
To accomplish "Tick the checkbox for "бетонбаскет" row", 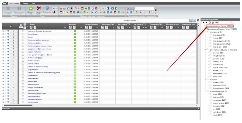I will pyautogui.click(x=23, y=34).
